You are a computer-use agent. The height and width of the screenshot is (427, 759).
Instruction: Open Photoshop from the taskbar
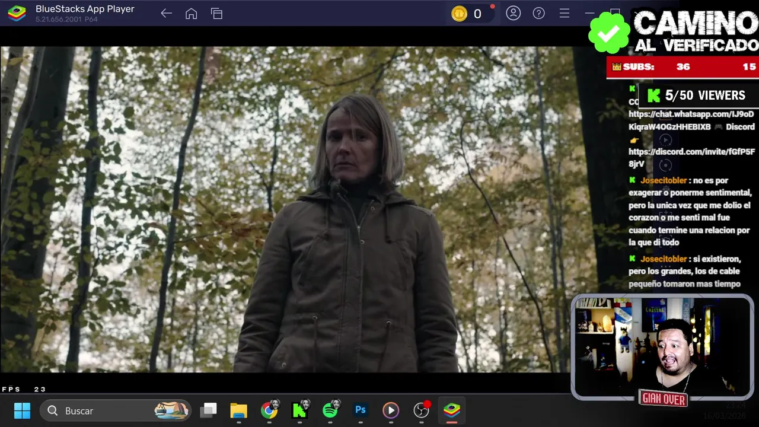pos(361,410)
